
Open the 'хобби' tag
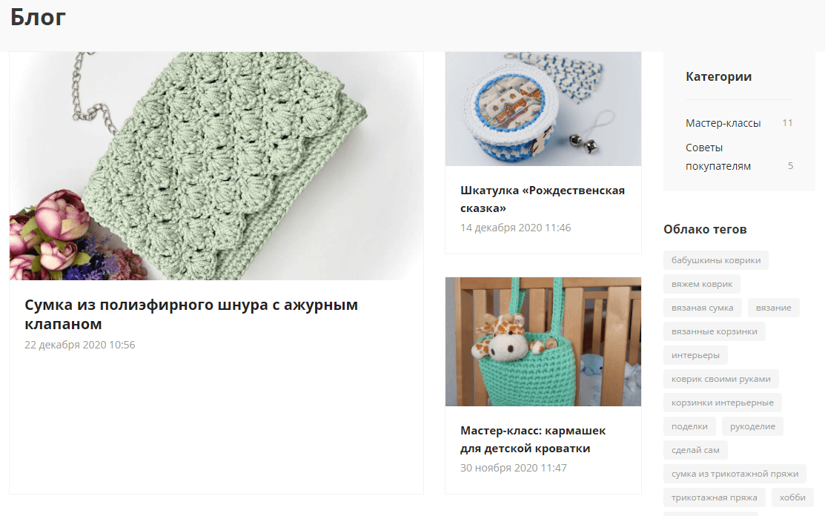click(792, 497)
